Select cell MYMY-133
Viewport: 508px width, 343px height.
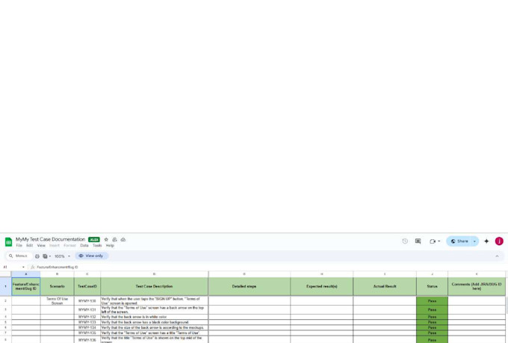point(87,322)
